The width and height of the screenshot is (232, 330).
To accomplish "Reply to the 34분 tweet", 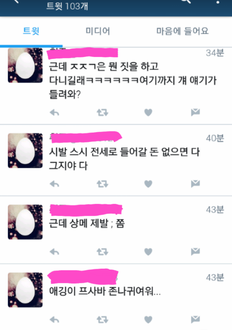I will (x=55, y=113).
